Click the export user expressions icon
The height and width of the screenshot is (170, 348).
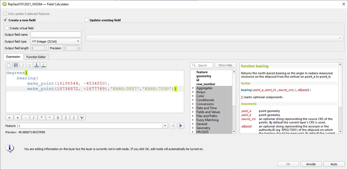[43, 65]
